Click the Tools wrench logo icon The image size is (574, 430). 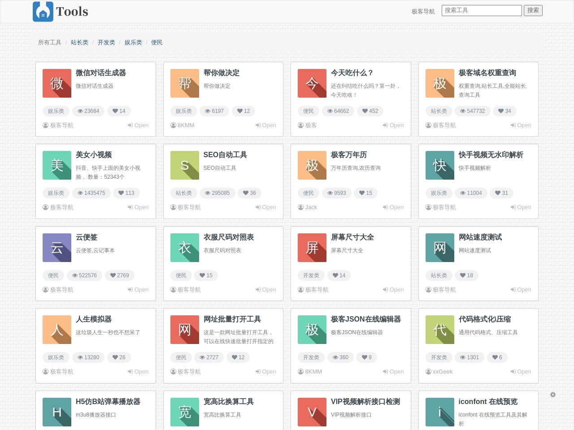coord(43,12)
